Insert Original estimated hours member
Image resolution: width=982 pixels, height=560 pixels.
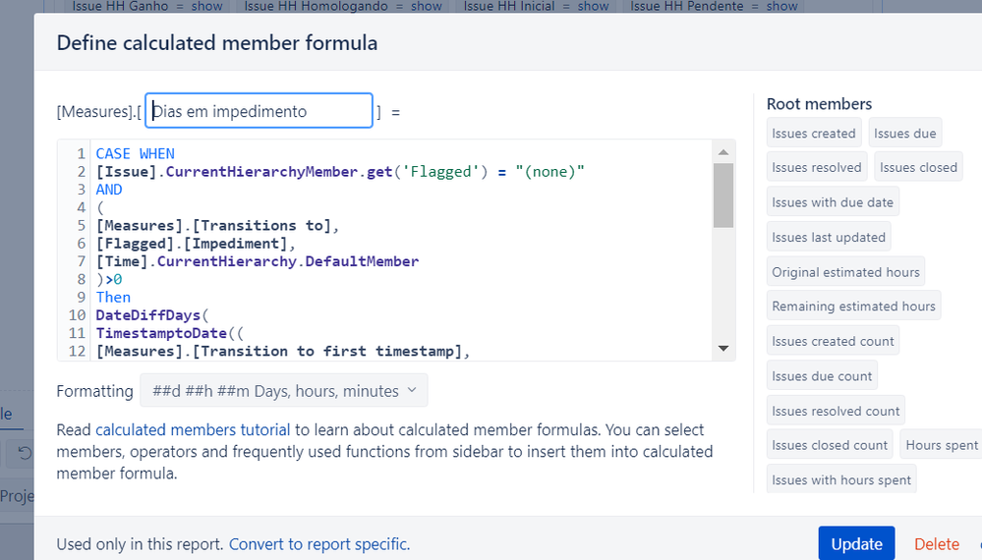coord(845,272)
